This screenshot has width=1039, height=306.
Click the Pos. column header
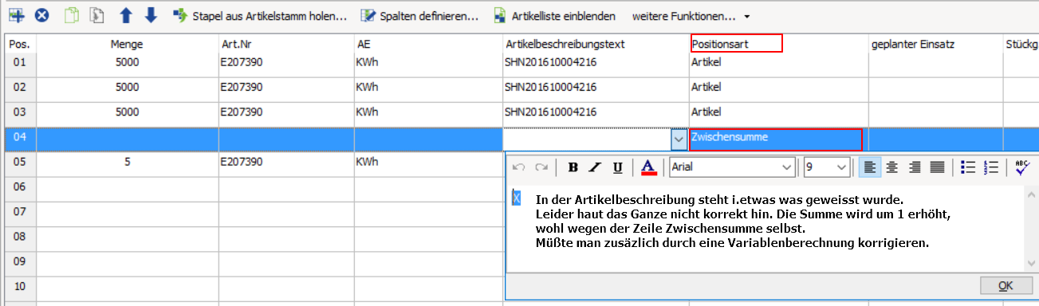pyautogui.click(x=19, y=45)
